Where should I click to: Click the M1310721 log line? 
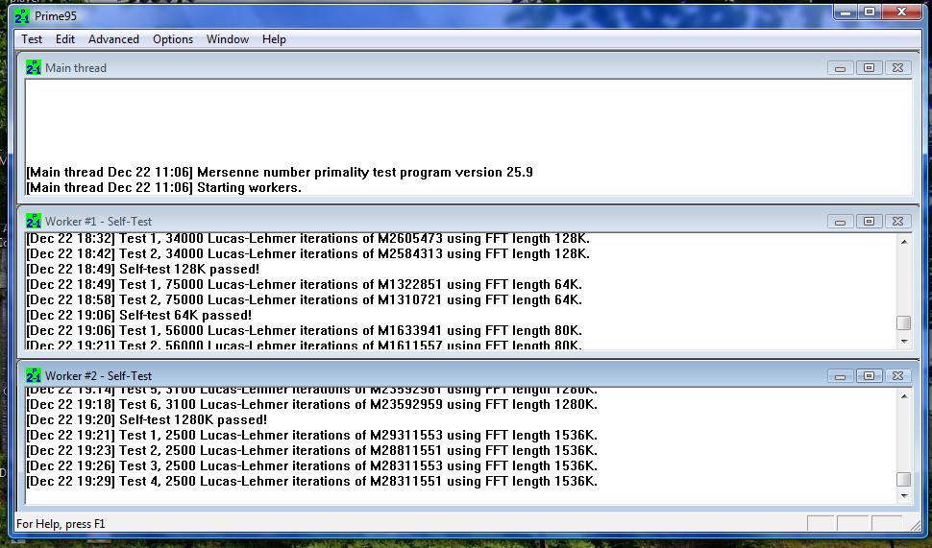click(x=304, y=299)
